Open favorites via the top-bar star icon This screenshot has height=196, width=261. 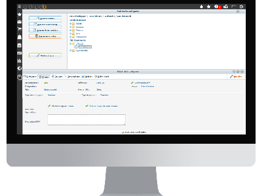(x=209, y=7)
